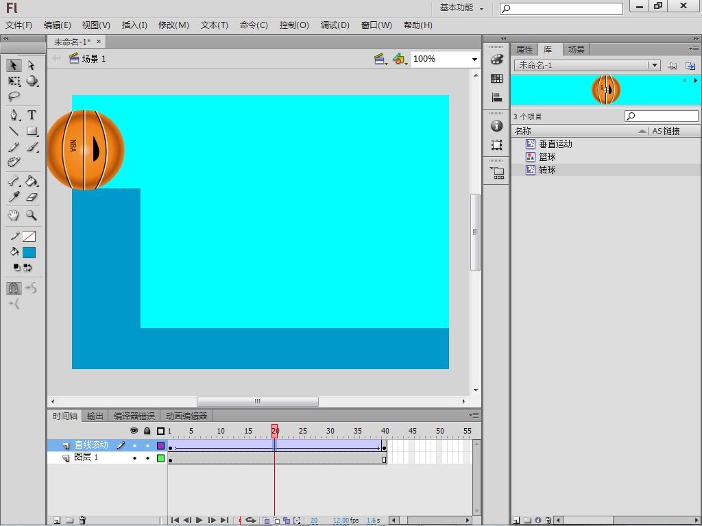The width and height of the screenshot is (702, 526).
Task: Toggle visibility dot of 图层 1
Action: click(x=134, y=458)
